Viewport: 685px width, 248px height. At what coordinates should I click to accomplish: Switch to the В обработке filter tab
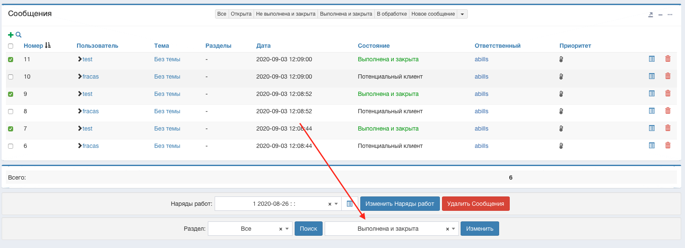pyautogui.click(x=392, y=14)
